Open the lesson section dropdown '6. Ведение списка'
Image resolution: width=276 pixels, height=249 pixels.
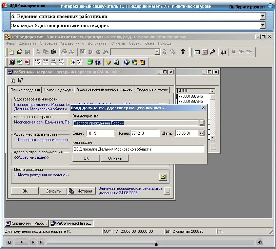coord(262,16)
